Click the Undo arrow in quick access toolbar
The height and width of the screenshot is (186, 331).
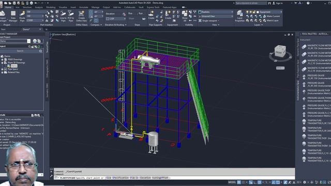pyautogui.click(x=36, y=3)
